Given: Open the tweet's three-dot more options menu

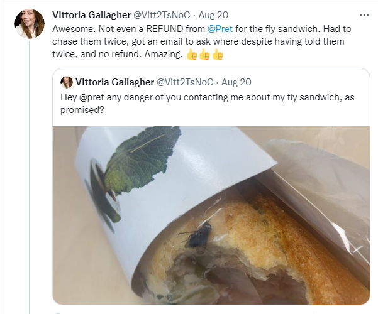Looking at the screenshot, I should tap(364, 14).
